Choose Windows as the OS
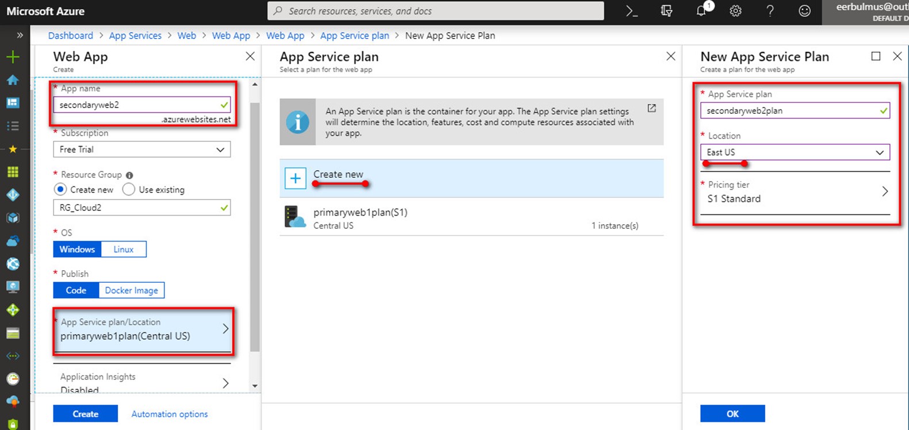This screenshot has height=430, width=909. [x=77, y=249]
